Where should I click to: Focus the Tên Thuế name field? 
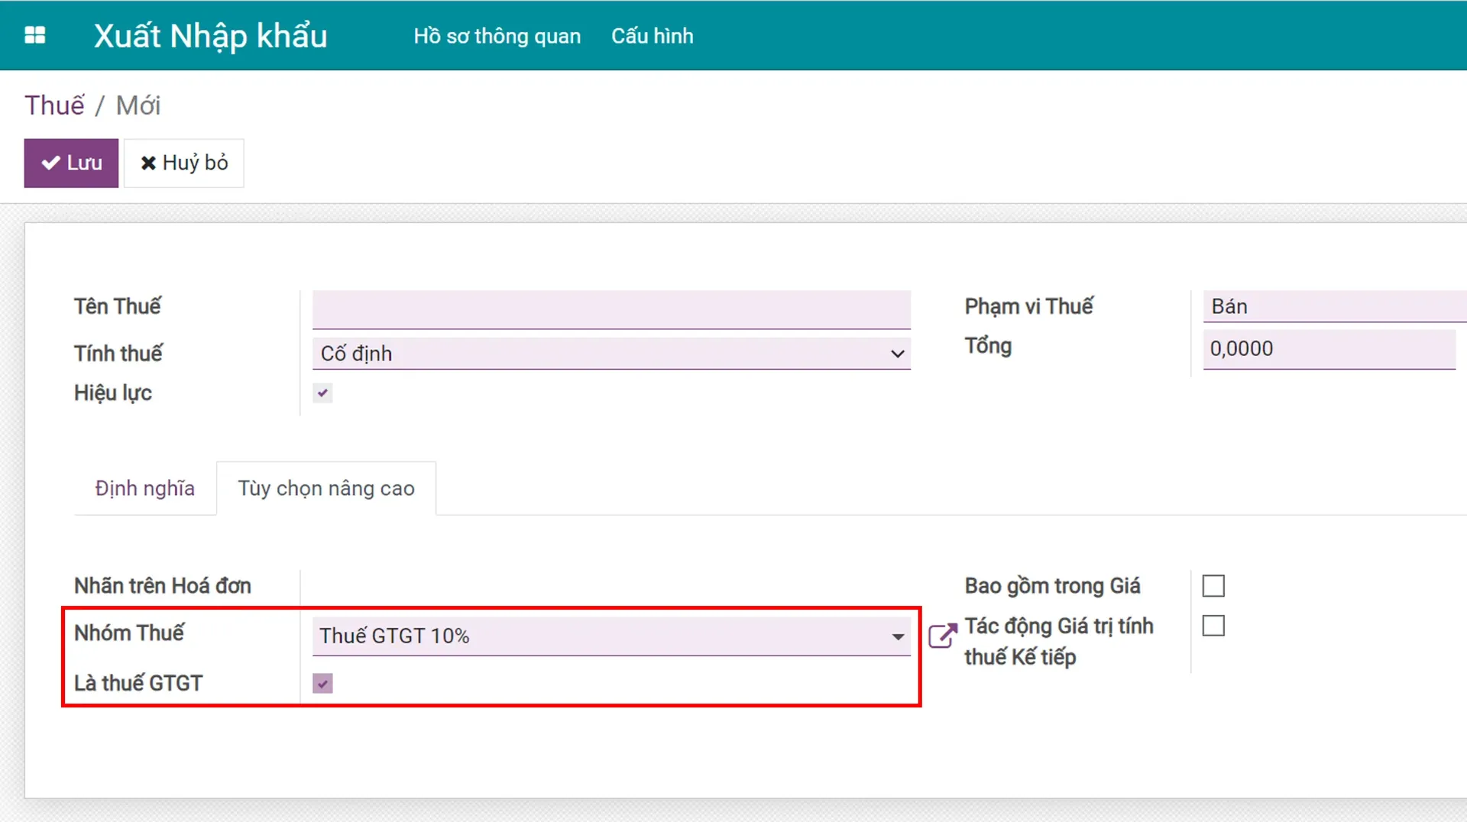pyautogui.click(x=611, y=309)
